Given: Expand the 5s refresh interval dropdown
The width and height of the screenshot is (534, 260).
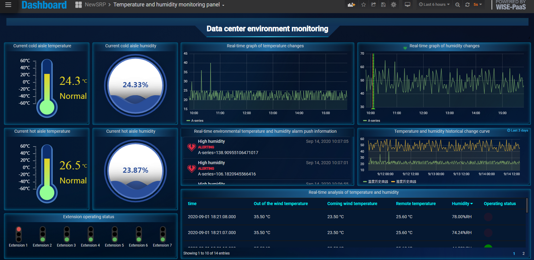Looking at the screenshot, I should [478, 5].
